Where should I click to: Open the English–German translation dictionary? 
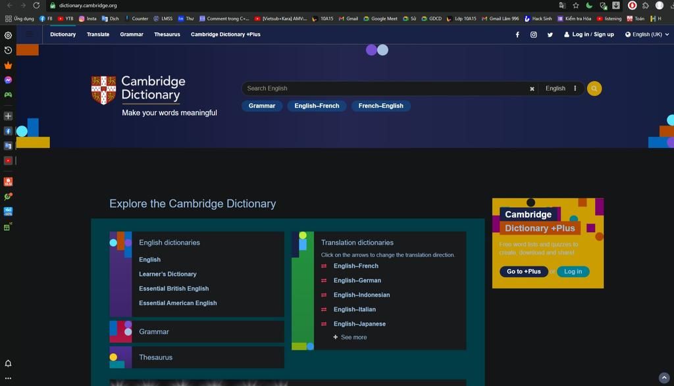click(x=357, y=280)
